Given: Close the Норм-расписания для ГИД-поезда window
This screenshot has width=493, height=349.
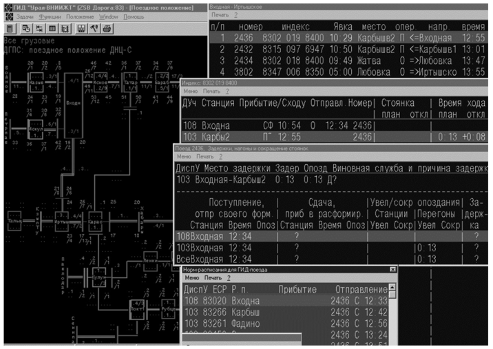Looking at the screenshot, I should coord(392,270).
